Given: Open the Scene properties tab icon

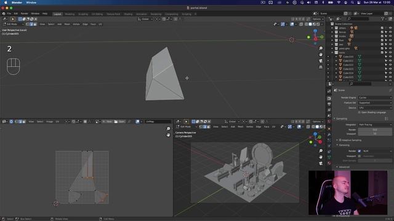Looking at the screenshot, I should (x=329, y=115).
